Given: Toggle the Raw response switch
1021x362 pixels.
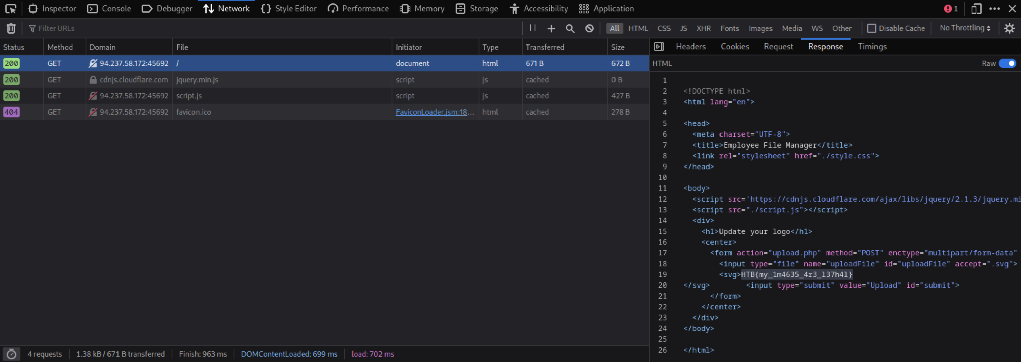Looking at the screenshot, I should click(x=1007, y=63).
